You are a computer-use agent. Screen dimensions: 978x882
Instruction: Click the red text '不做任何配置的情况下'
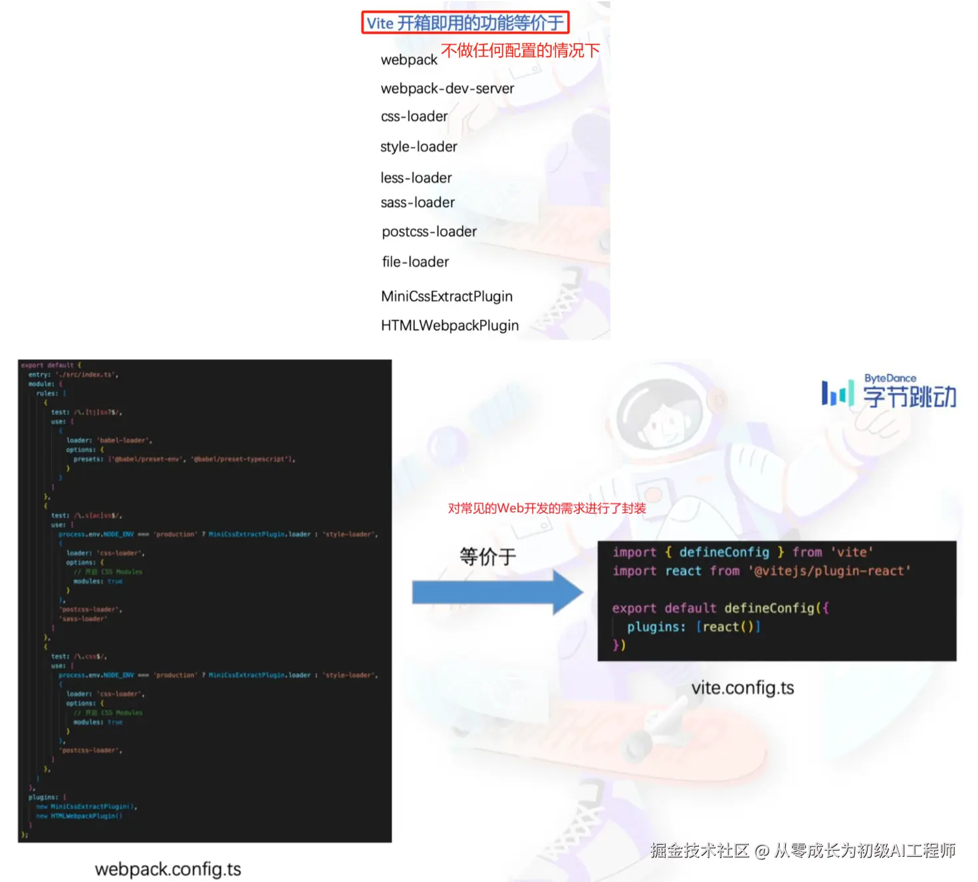(x=521, y=51)
